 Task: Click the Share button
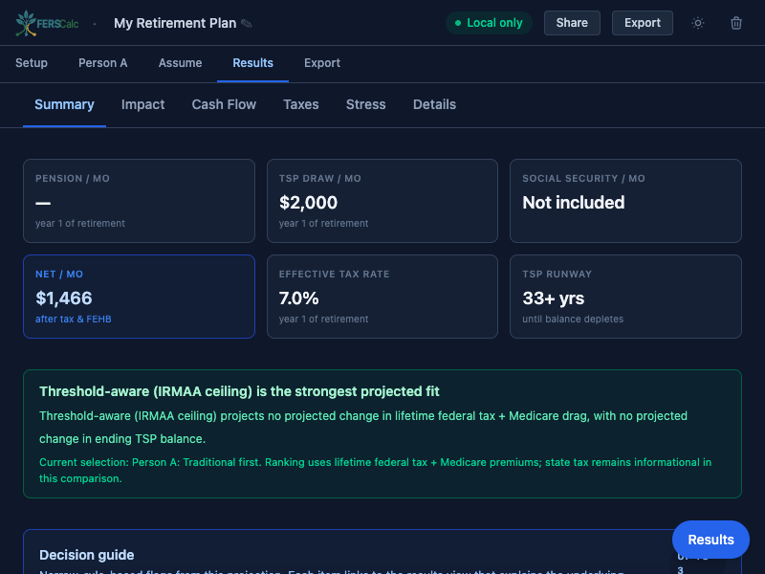[x=572, y=22]
